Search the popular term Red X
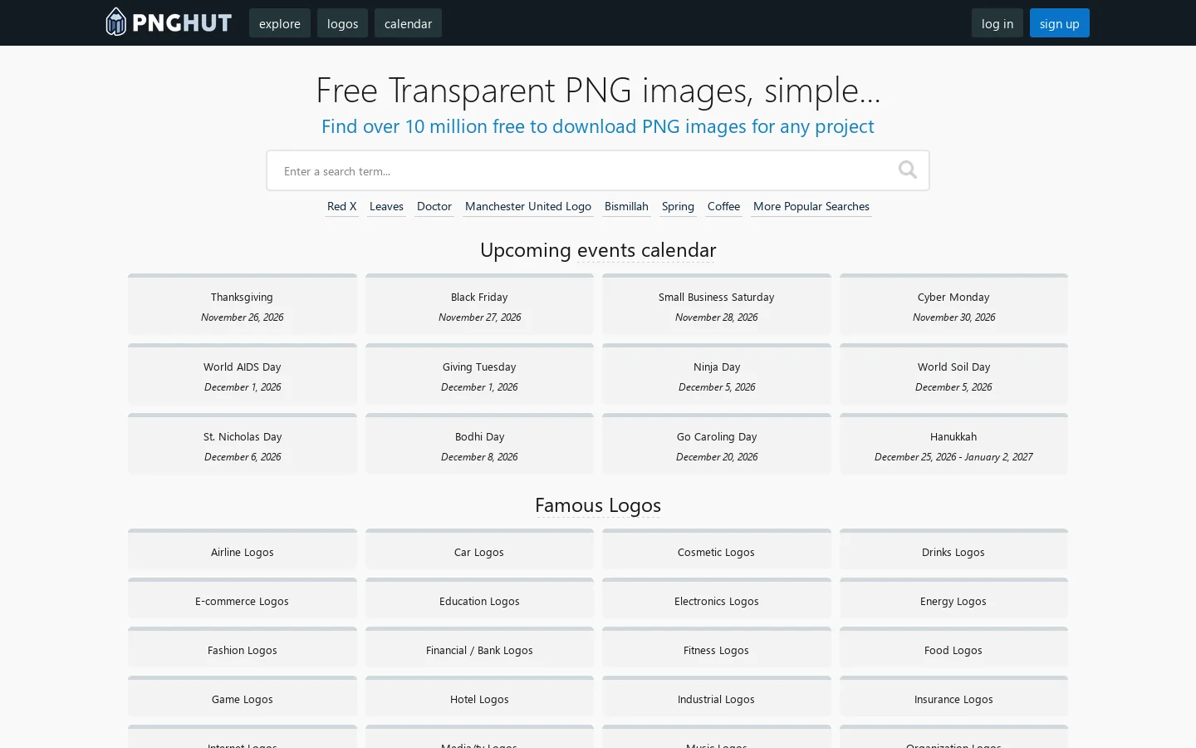 point(341,207)
